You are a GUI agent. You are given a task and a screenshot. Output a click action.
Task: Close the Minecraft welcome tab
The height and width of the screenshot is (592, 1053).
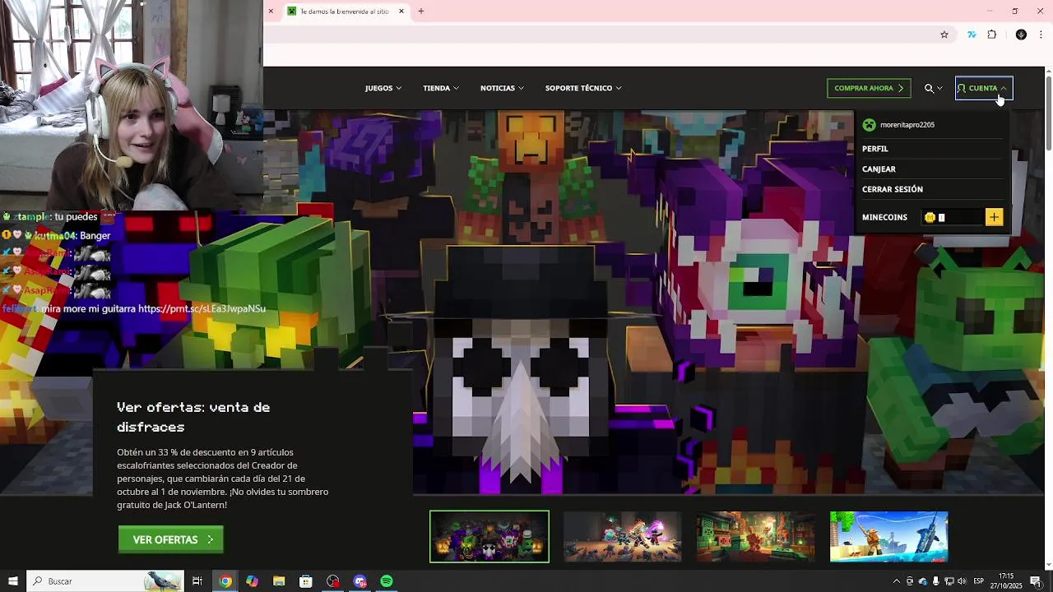401,12
